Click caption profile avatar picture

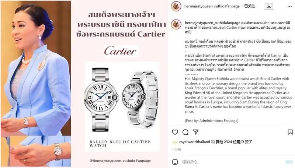(x=176, y=24)
